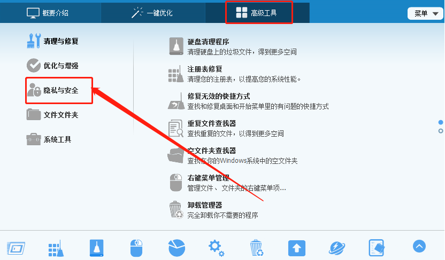Open the 系统工具 sidebar category

pyautogui.click(x=49, y=139)
